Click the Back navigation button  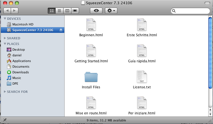7,11
